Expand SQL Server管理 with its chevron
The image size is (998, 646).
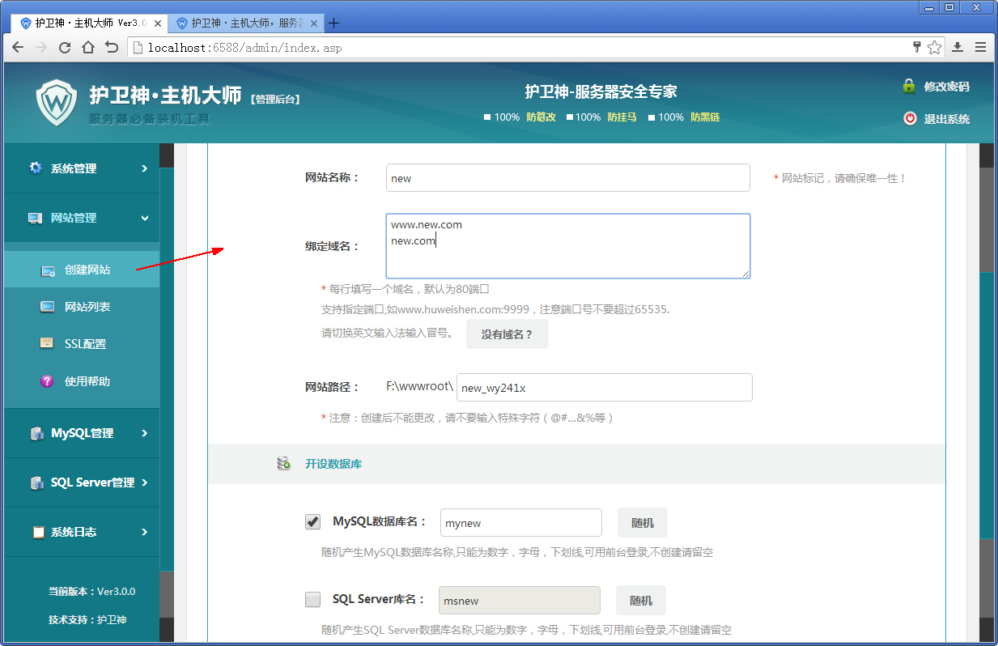[144, 482]
